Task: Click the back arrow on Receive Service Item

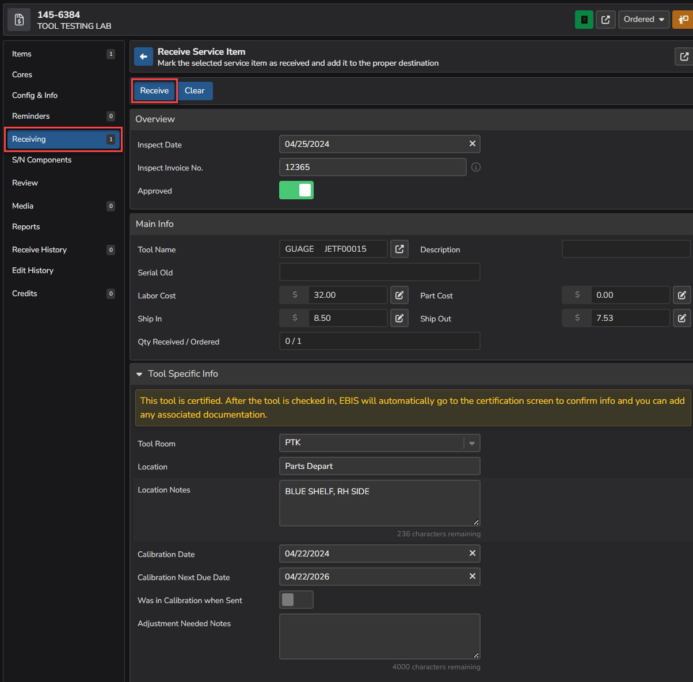Action: (x=143, y=56)
